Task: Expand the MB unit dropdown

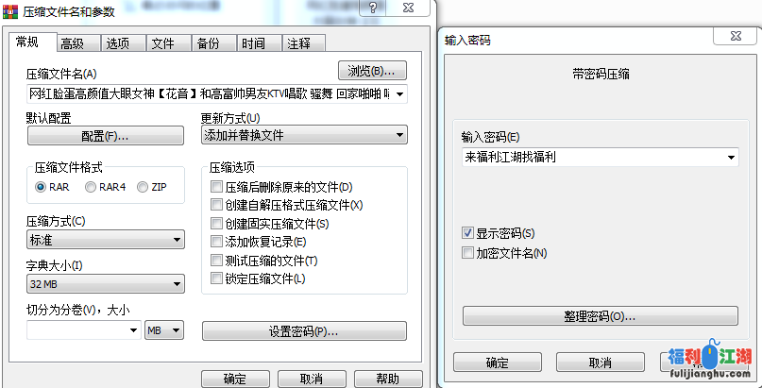Action: click(x=164, y=330)
